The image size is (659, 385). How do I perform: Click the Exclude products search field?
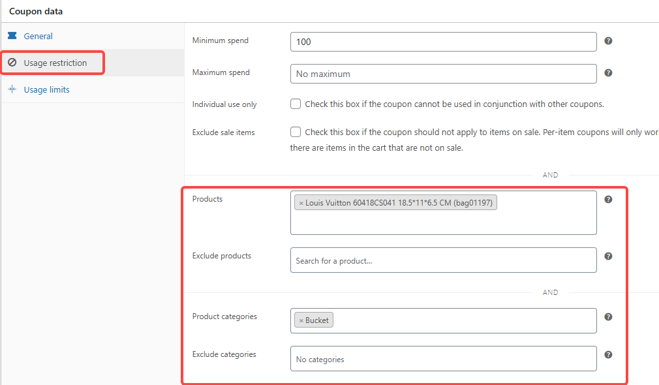point(443,260)
